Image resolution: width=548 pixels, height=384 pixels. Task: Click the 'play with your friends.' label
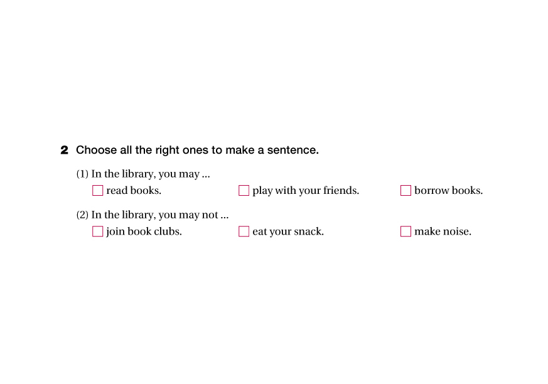[306, 191]
